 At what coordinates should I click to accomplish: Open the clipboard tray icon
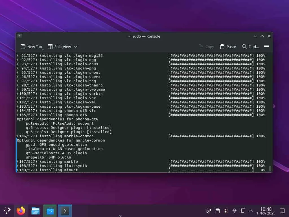[x=218, y=211]
